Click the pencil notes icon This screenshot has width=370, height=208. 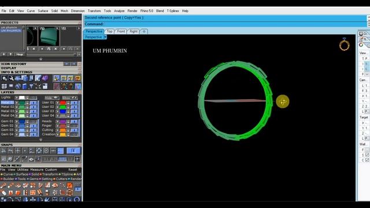[x=38, y=79]
